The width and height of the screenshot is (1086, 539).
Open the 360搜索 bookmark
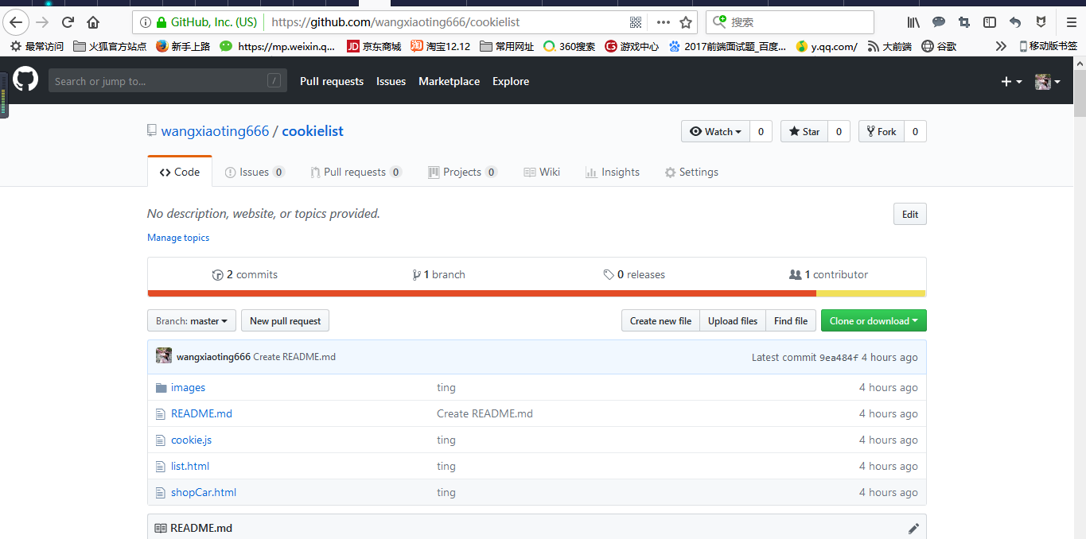(570, 46)
